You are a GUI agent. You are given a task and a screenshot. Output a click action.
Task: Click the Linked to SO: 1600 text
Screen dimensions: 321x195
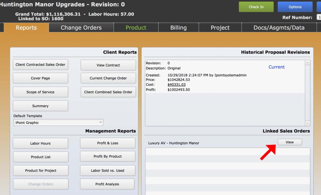coord(41,19)
